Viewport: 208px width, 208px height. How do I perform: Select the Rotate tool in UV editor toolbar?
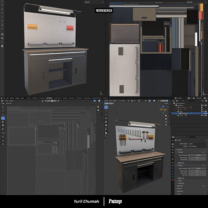point(3,118)
